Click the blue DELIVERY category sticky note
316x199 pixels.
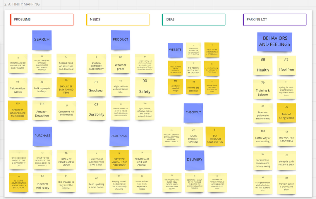coord(195,160)
